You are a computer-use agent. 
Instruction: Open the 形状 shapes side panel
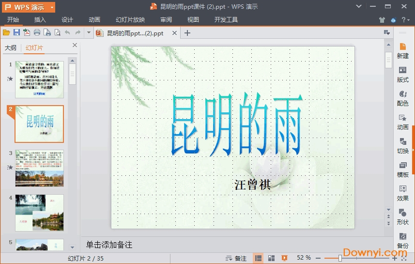click(x=402, y=217)
